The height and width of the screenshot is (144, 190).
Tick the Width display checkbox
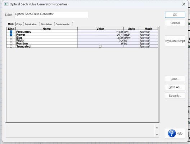11,40
